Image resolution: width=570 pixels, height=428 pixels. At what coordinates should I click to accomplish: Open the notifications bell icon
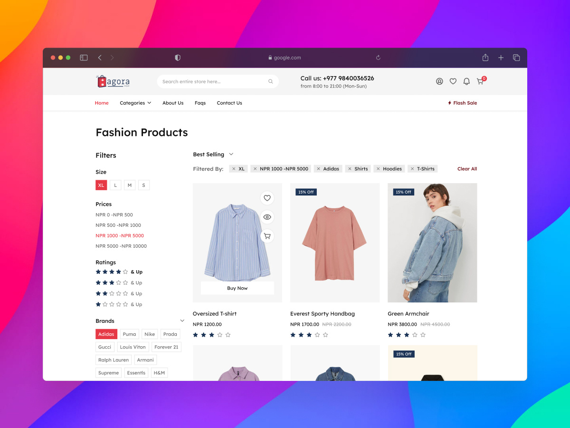[466, 81]
